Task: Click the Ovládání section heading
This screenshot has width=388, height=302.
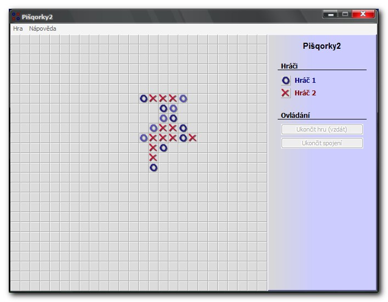Action: point(295,116)
